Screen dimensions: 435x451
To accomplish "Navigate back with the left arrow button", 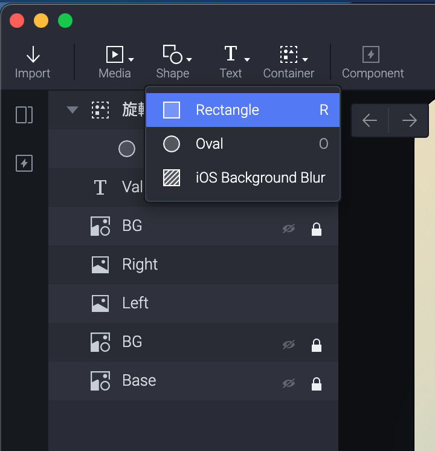I will (370, 121).
